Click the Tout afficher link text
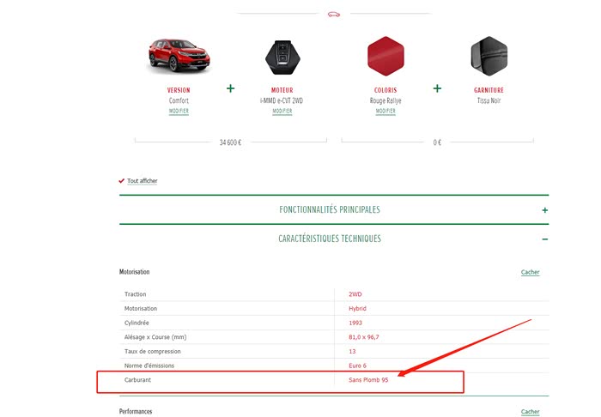601x417 pixels. tap(143, 181)
